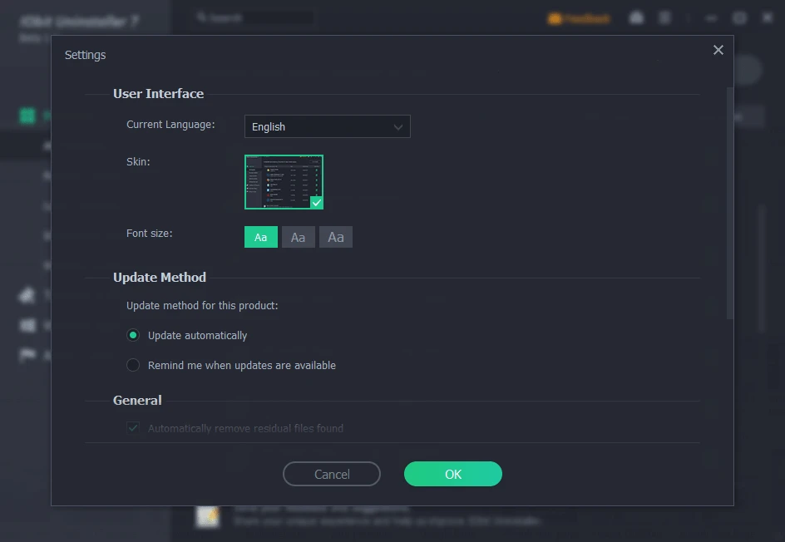Click the green Programs icon in sidebar
This screenshot has width=785, height=542.
27,116
